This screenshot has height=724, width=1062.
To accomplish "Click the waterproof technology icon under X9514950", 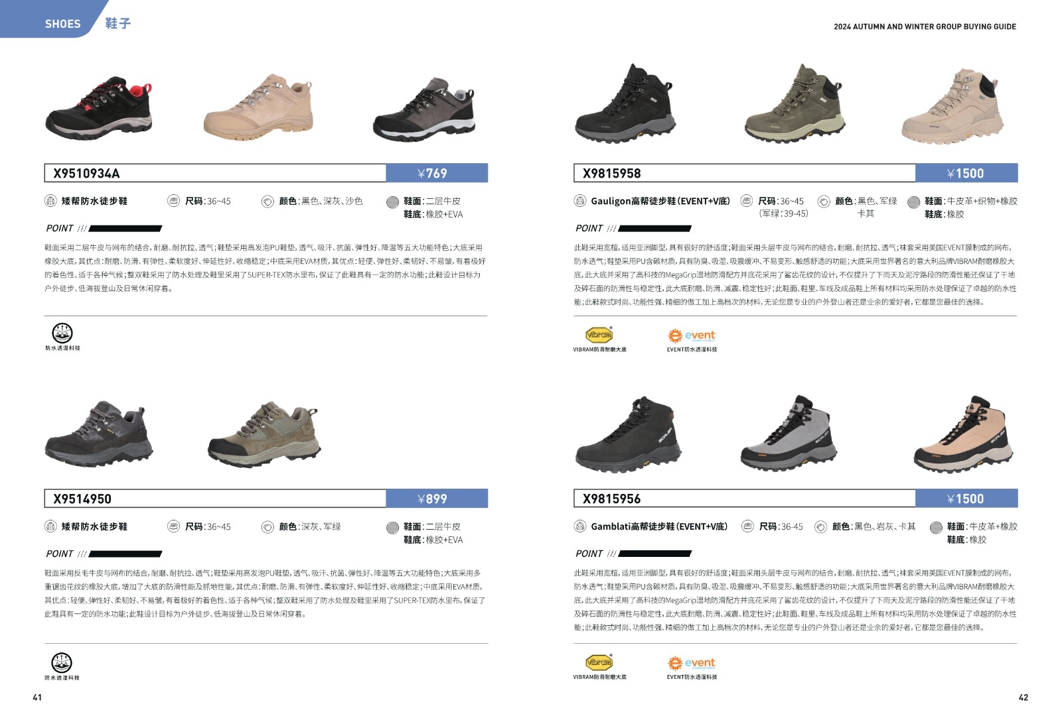I will [x=62, y=662].
